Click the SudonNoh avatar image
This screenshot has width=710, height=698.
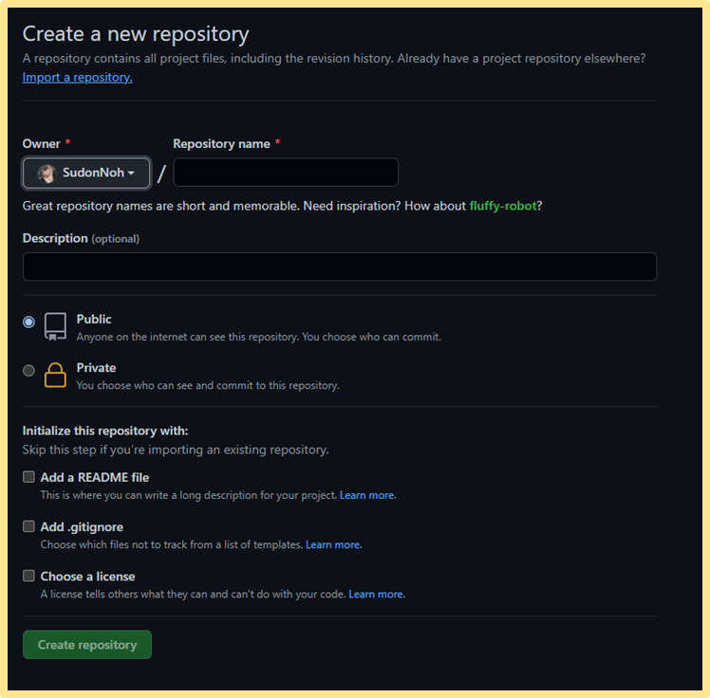click(x=47, y=174)
